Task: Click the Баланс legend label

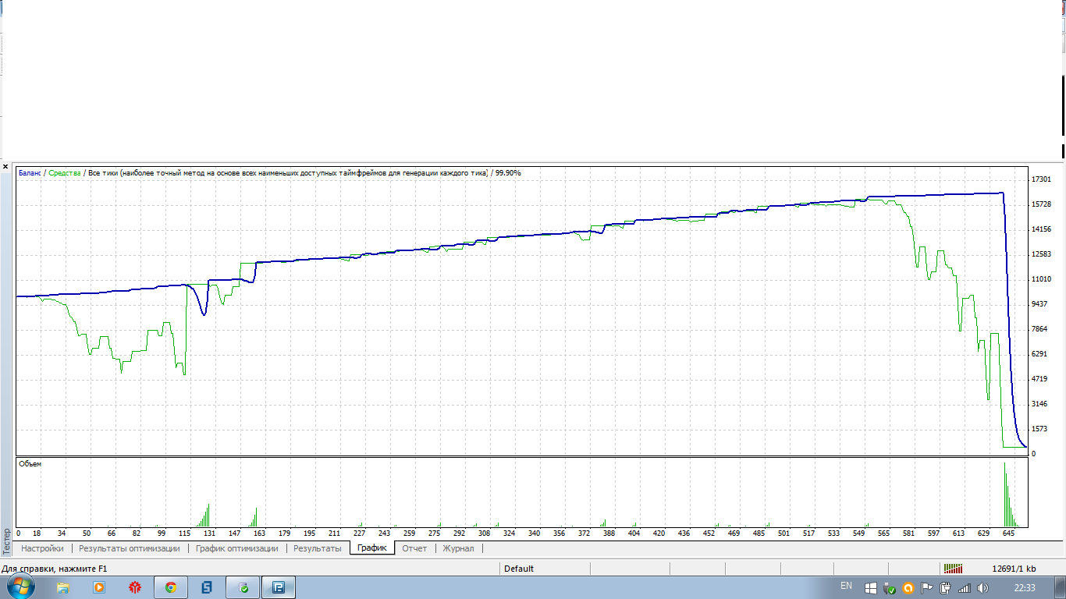Action: 30,172
